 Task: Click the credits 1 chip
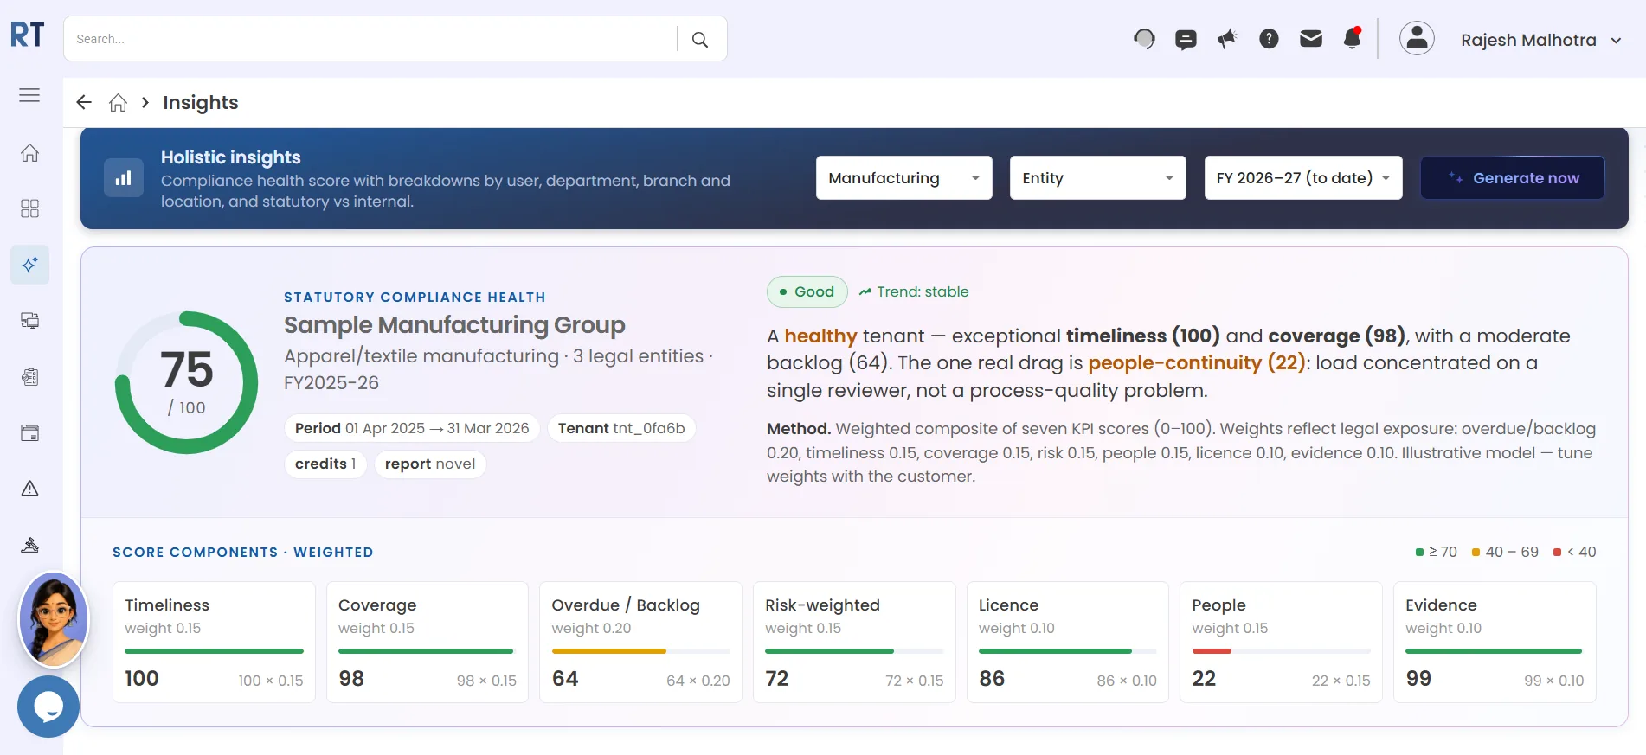coord(325,464)
